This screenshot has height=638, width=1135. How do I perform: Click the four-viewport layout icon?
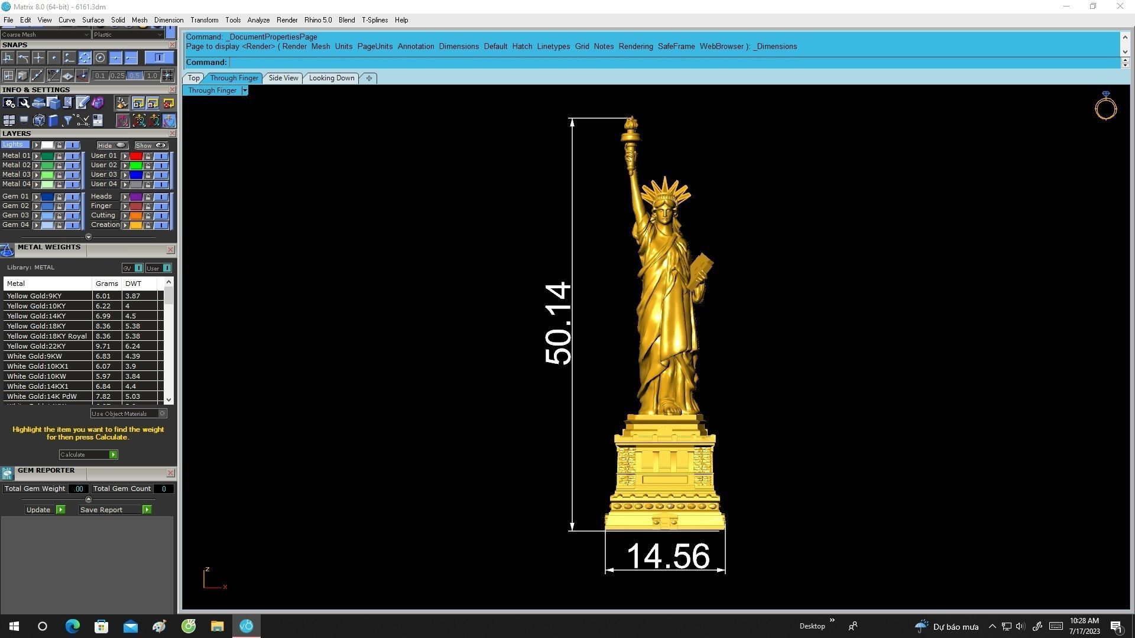pos(9,121)
